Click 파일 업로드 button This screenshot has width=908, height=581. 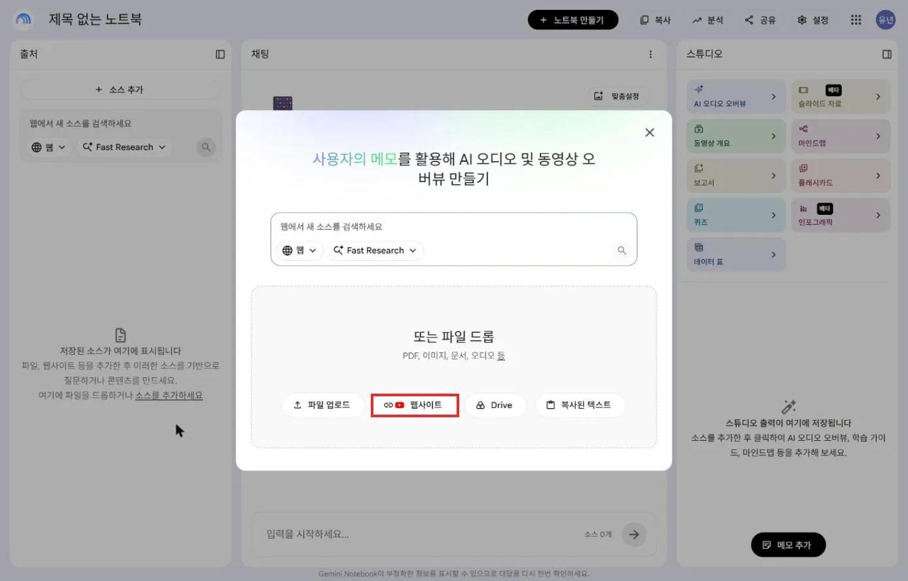click(x=322, y=405)
